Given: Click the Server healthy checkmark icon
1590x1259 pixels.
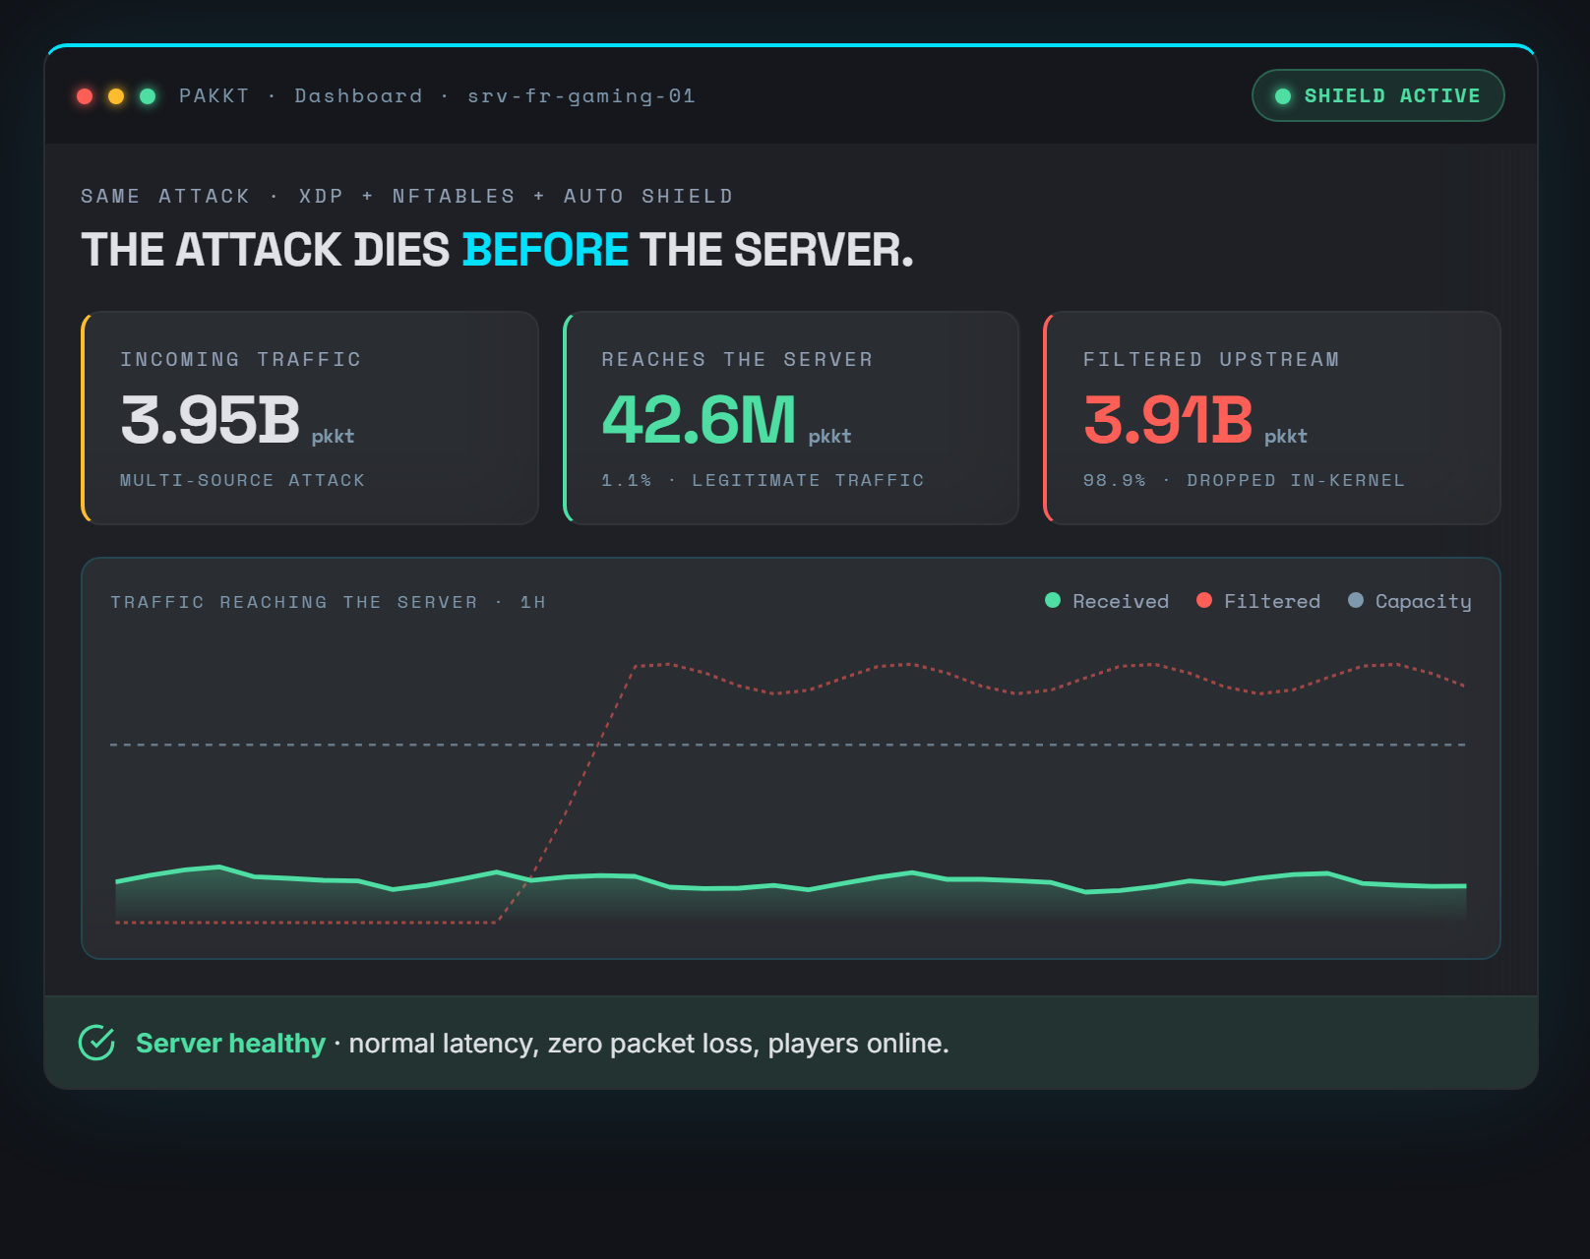Looking at the screenshot, I should pos(96,1043).
